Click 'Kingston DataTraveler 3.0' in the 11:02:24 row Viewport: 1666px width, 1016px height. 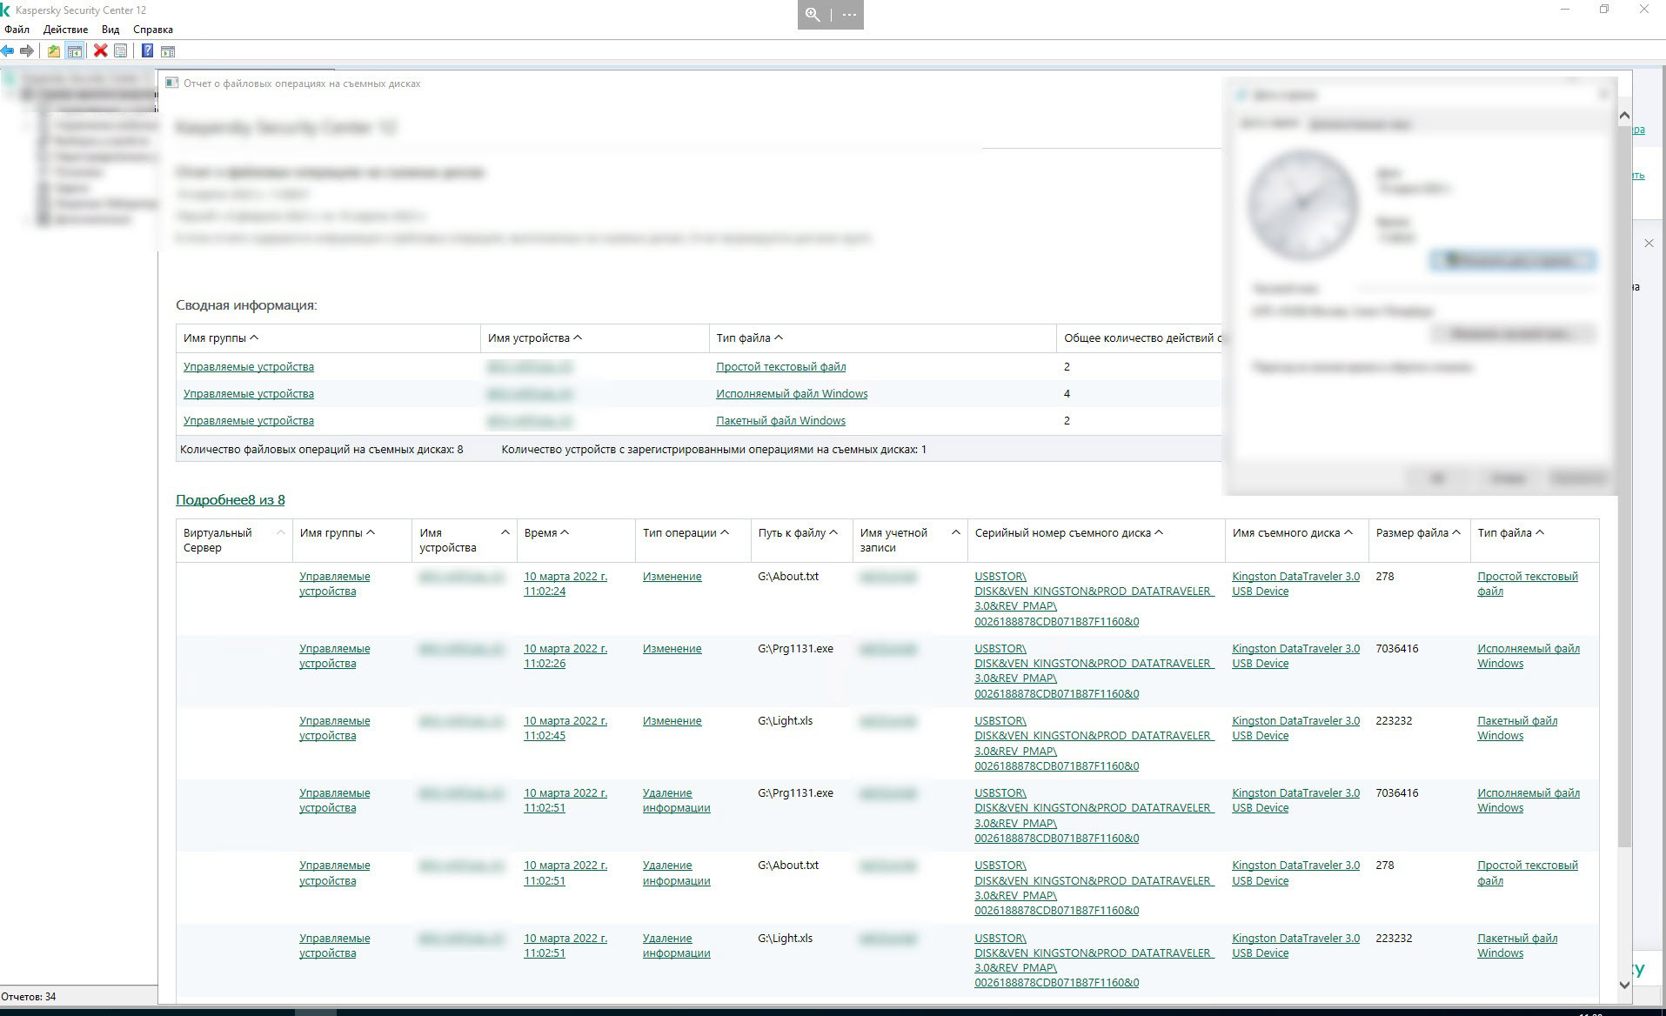pos(1295,584)
